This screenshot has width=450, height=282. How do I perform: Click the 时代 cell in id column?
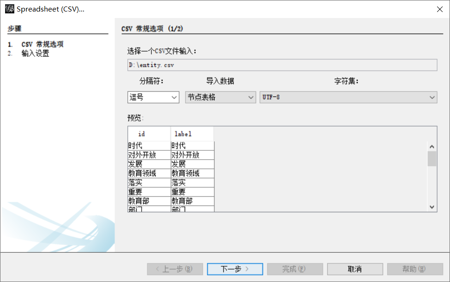(x=149, y=146)
